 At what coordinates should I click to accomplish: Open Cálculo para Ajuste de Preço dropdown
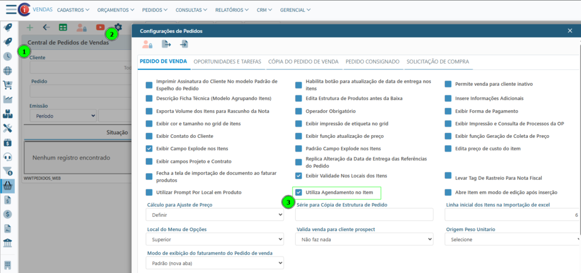(x=215, y=215)
